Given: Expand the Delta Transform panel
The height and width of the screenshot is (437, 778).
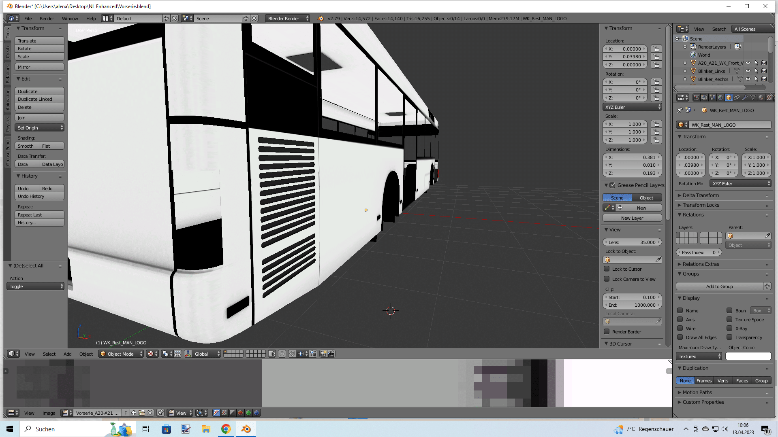Looking at the screenshot, I should (701, 195).
